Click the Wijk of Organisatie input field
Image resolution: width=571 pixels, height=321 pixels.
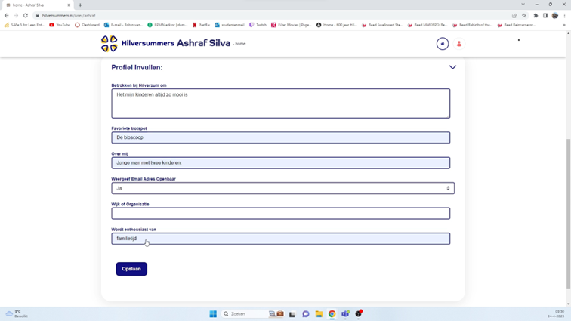click(281, 214)
